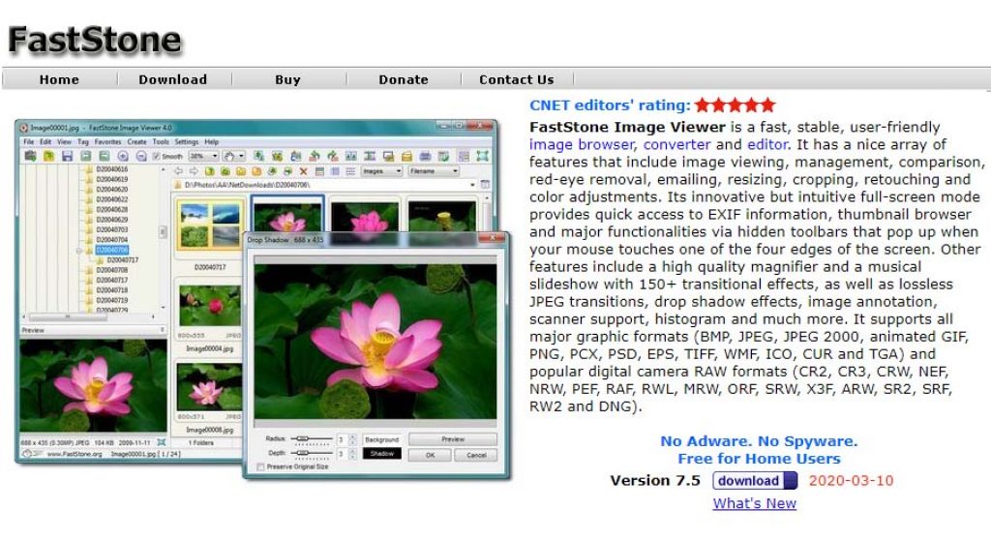991x541 pixels.
Task: Click the acquire images camera icon in toolbar
Action: click(30, 156)
